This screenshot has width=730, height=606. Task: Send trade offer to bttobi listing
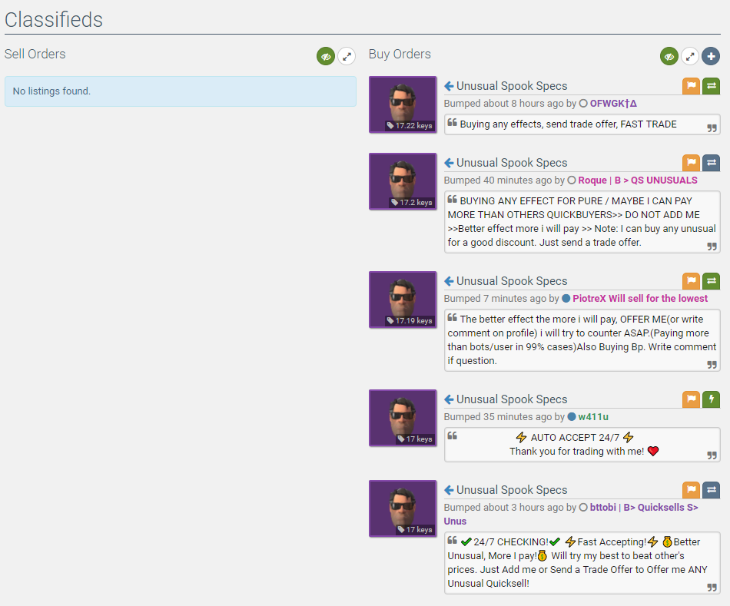tap(712, 490)
